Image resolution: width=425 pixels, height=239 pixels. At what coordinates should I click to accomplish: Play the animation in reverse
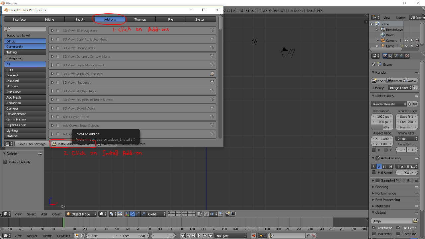194,236
